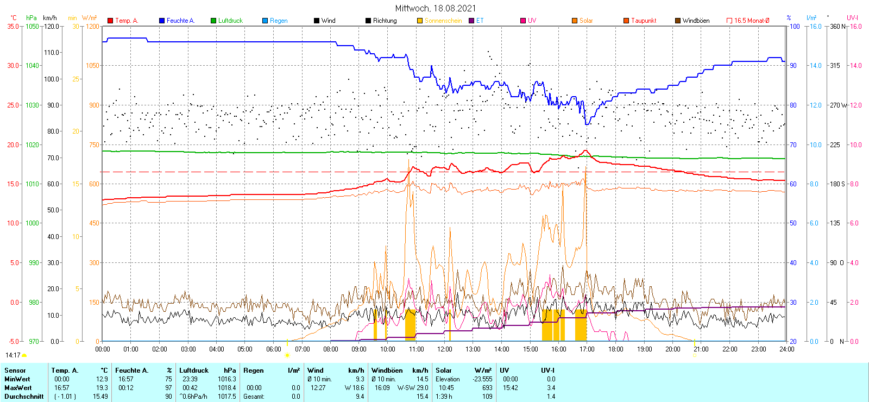Screen dimensions: 869x402
Task: Click the 'Regen' legend label
Action: click(279, 21)
